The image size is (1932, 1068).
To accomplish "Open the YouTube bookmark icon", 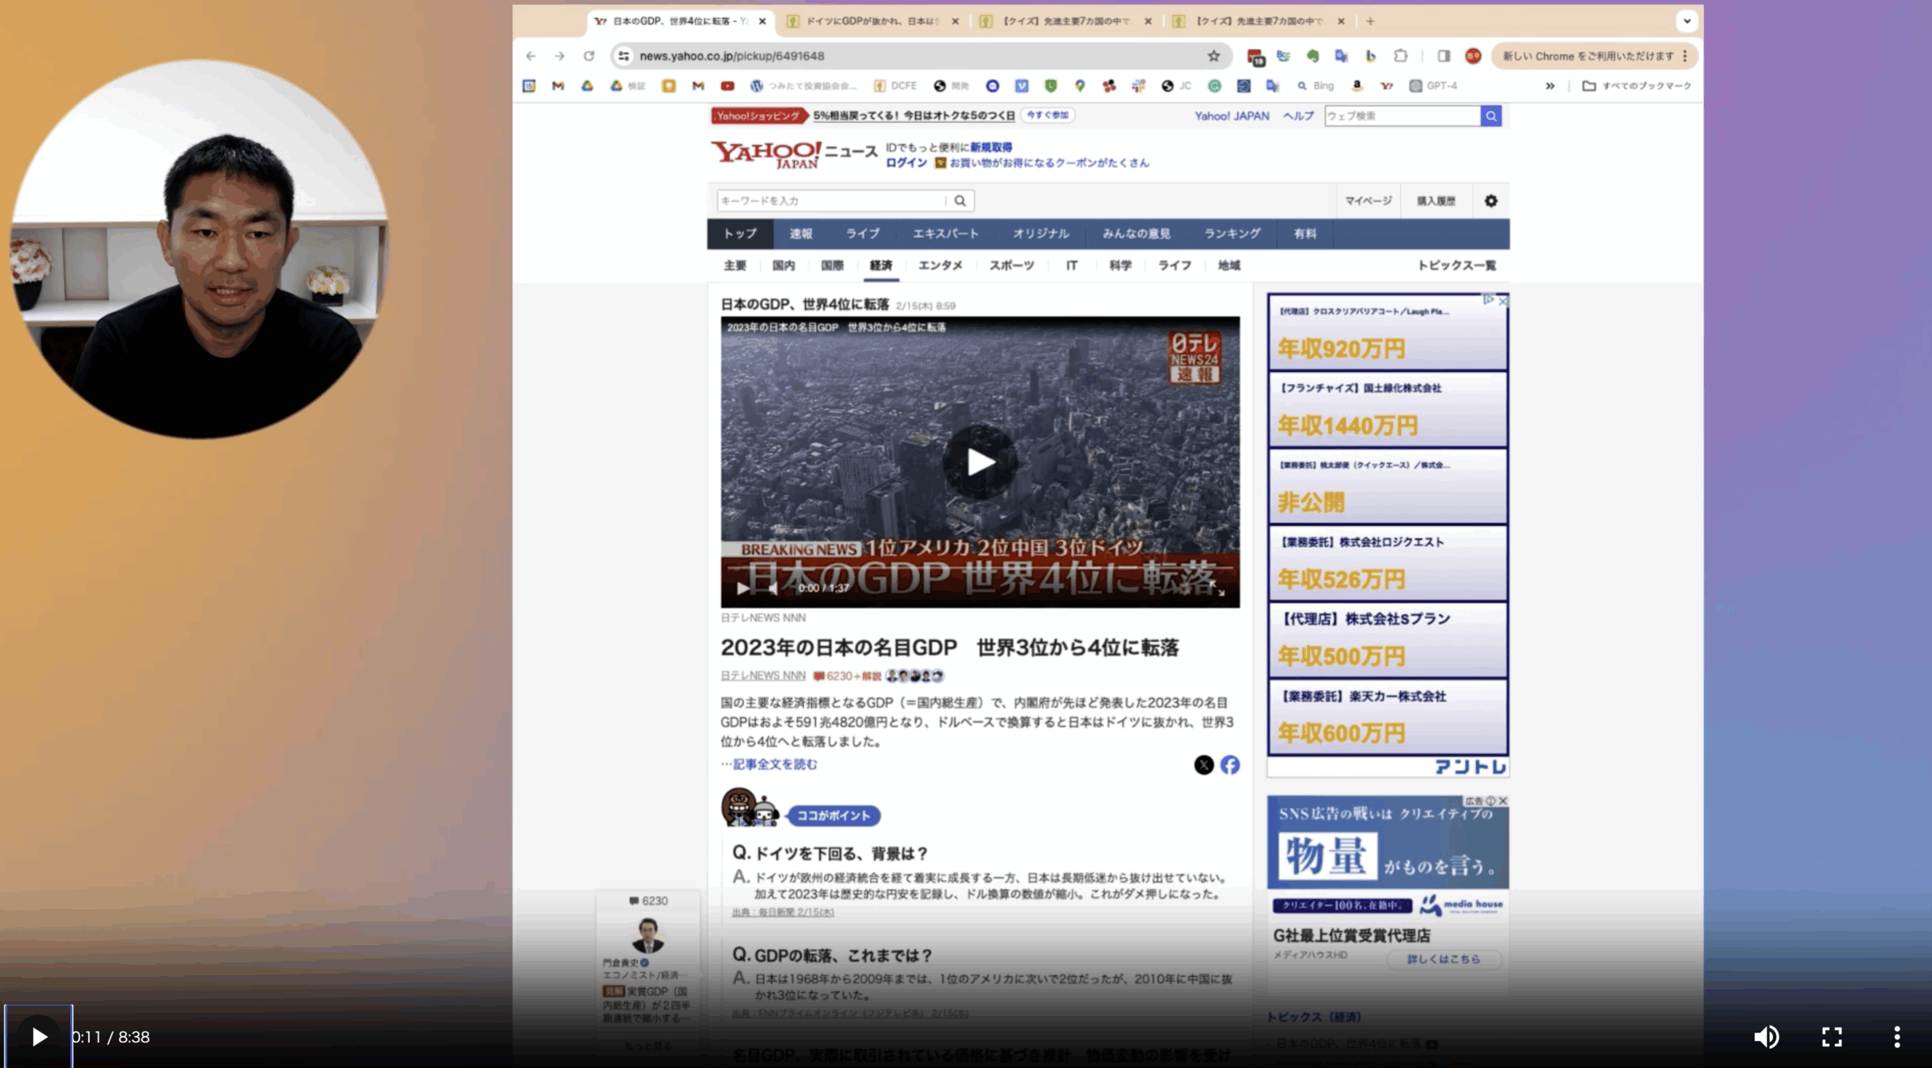I will click(728, 86).
